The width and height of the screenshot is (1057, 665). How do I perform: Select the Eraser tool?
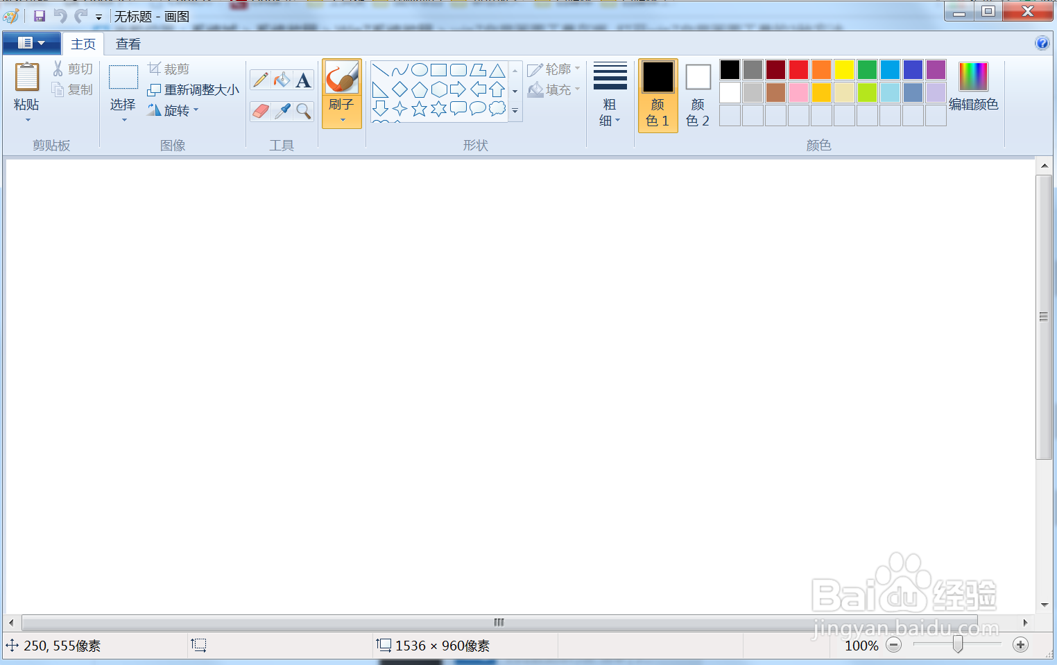259,111
